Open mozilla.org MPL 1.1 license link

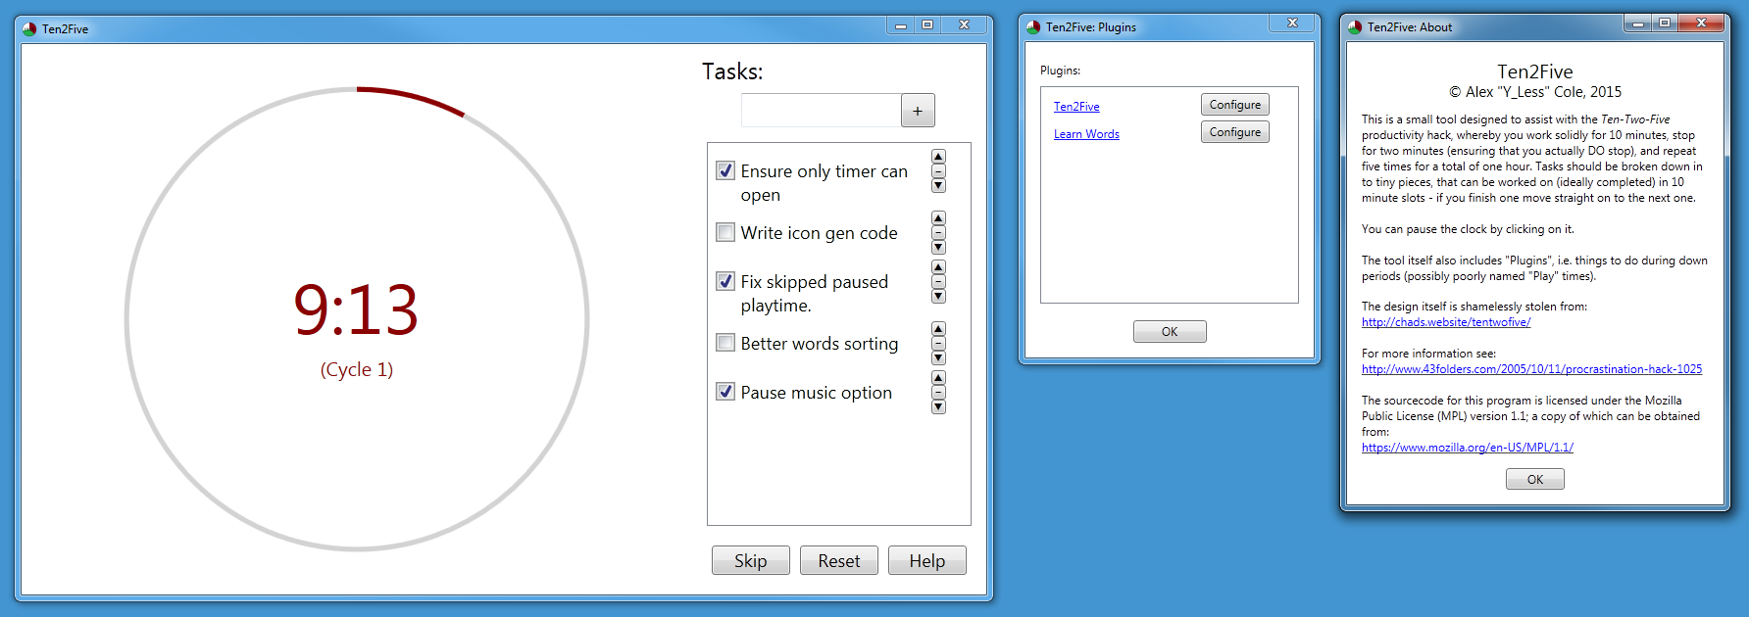click(x=1468, y=448)
